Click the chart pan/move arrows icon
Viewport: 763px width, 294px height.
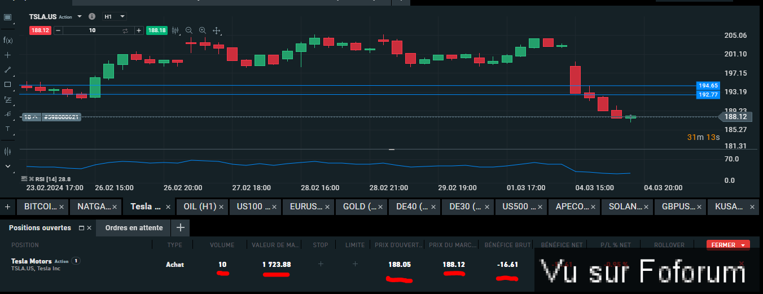click(x=216, y=30)
